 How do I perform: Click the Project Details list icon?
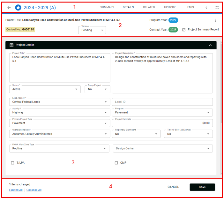click(11, 45)
